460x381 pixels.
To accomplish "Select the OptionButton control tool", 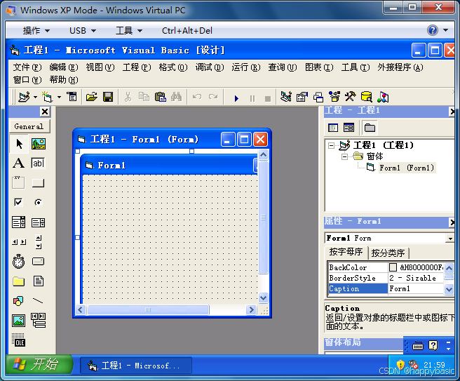I will coord(38,202).
